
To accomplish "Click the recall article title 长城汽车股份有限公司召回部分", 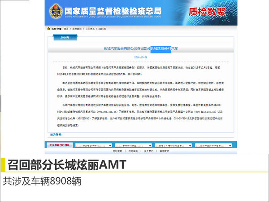I will coord(127,48).
